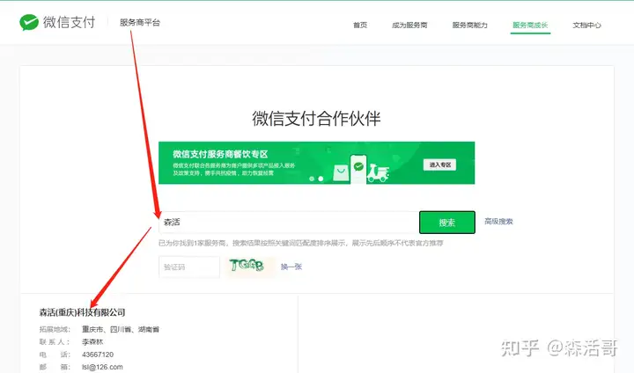
Task: Open the 微信支付服务商餐饮专区 banner
Action: 316,163
